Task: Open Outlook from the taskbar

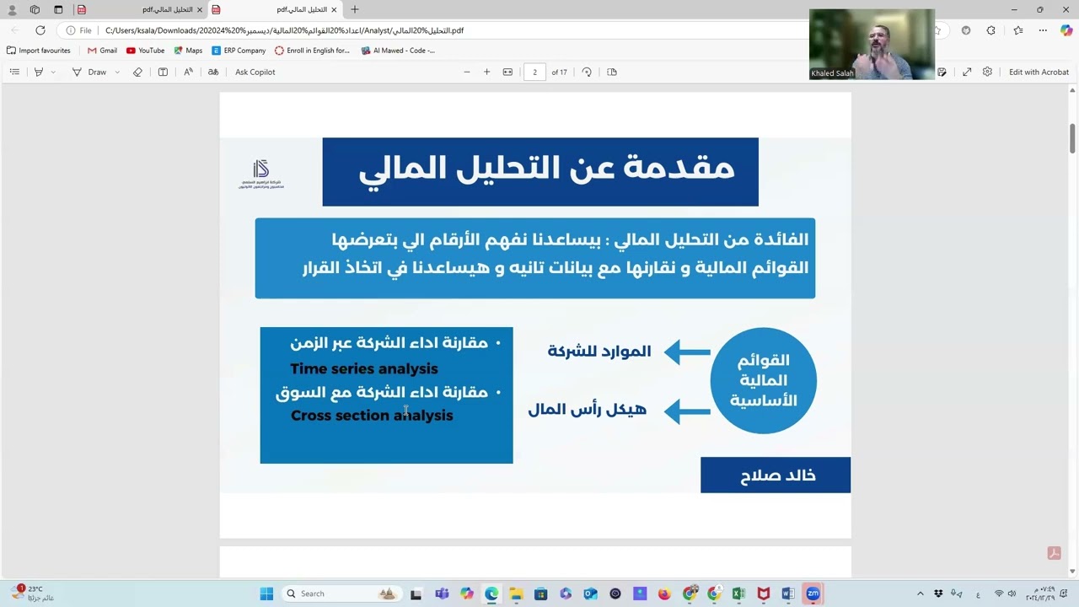Action: [590, 594]
